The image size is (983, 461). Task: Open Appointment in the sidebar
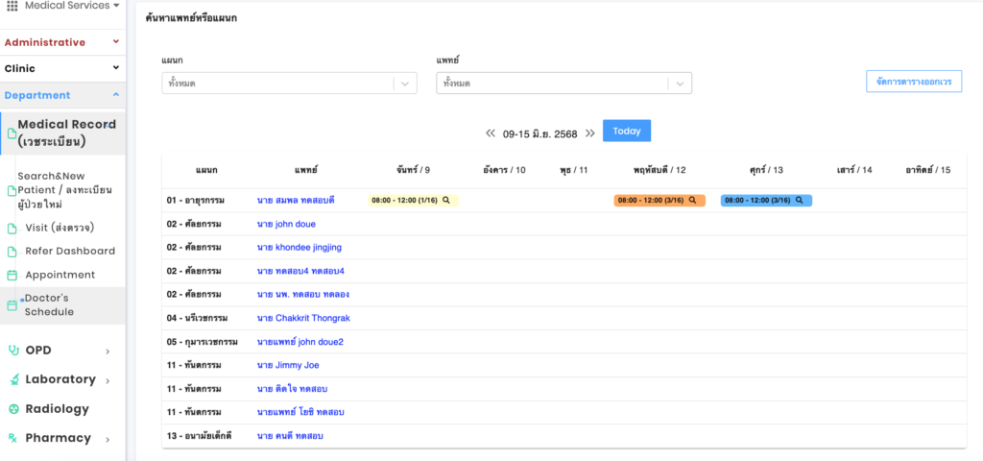[60, 275]
